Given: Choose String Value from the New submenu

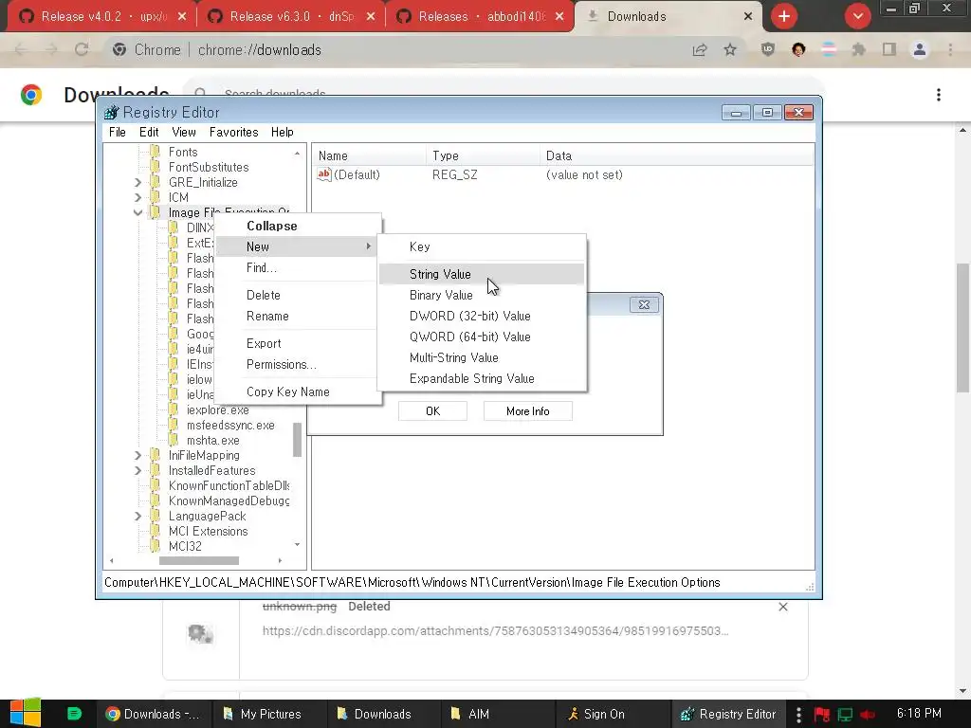Looking at the screenshot, I should coord(481,274).
